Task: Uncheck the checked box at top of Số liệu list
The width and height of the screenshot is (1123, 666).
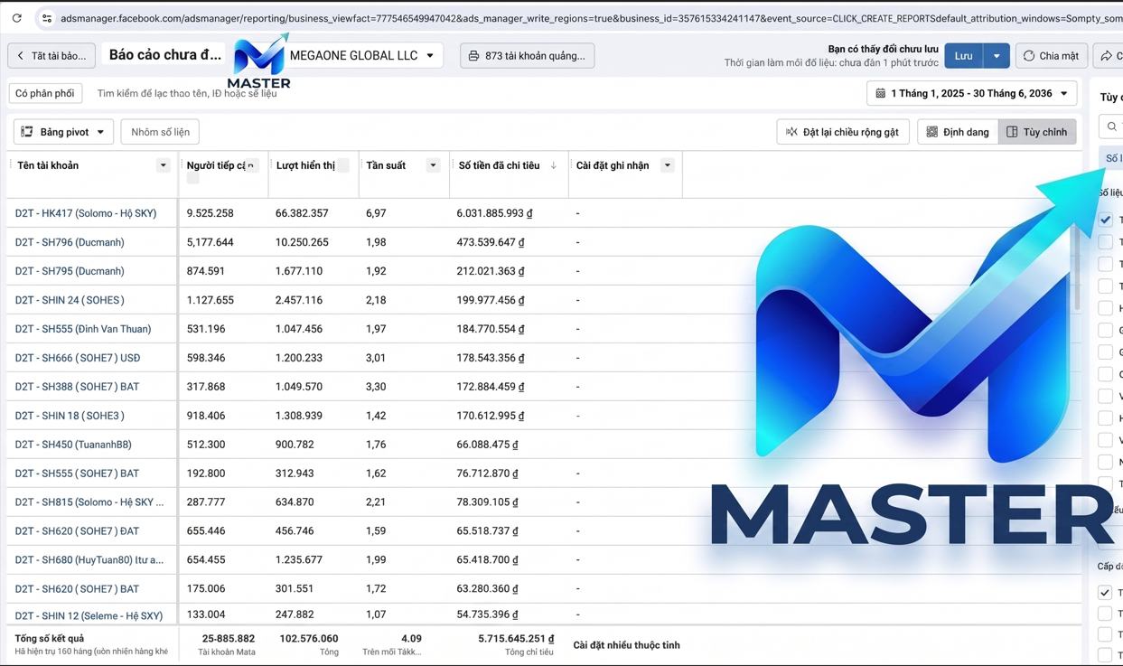Action: coord(1105,219)
